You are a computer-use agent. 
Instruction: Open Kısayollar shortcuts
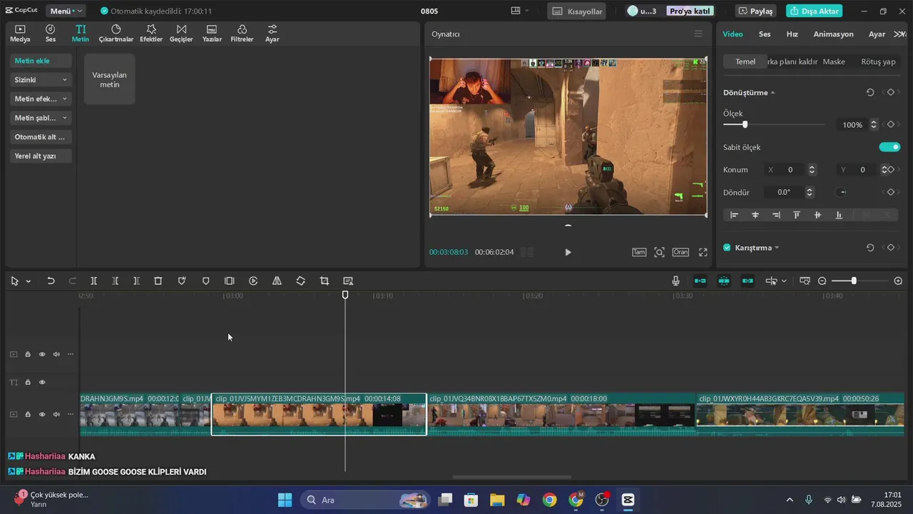(577, 11)
